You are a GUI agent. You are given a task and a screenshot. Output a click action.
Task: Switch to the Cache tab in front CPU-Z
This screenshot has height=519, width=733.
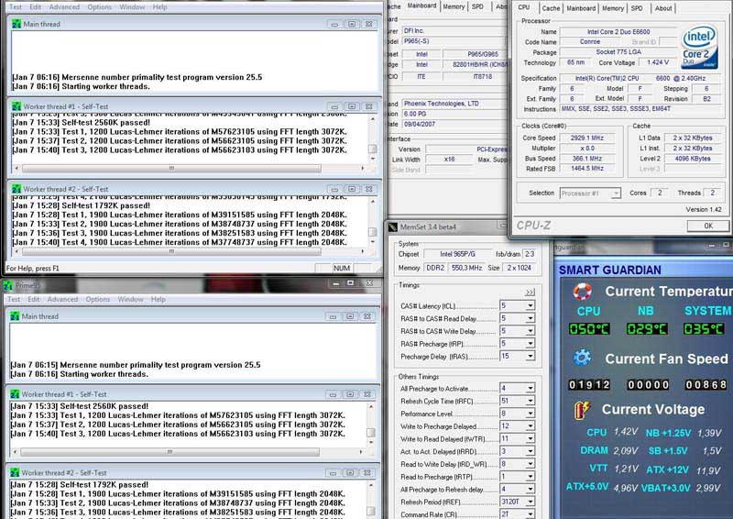tap(551, 8)
